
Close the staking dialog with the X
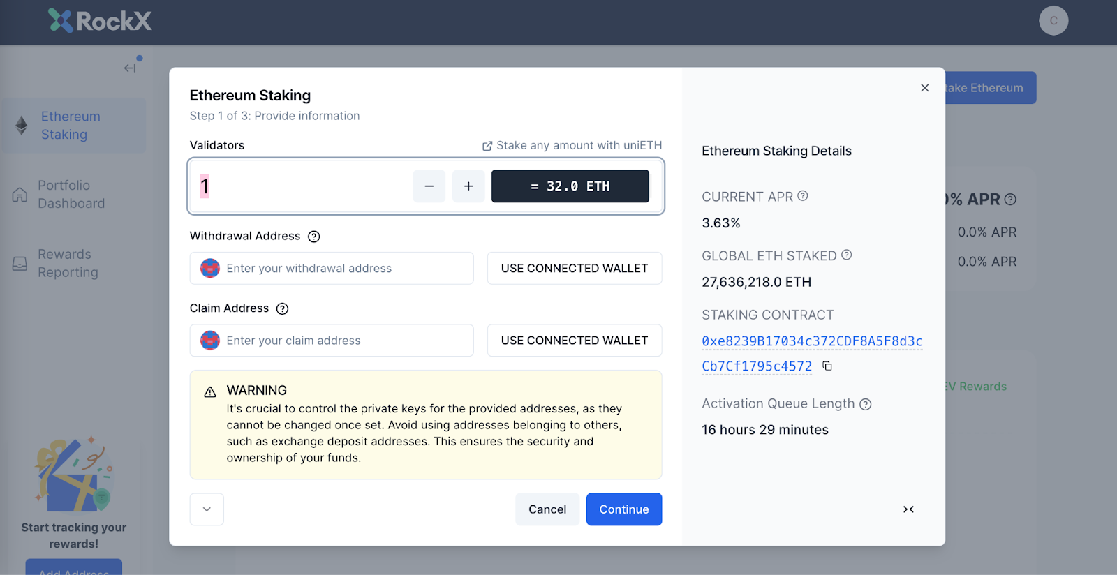[x=924, y=88]
